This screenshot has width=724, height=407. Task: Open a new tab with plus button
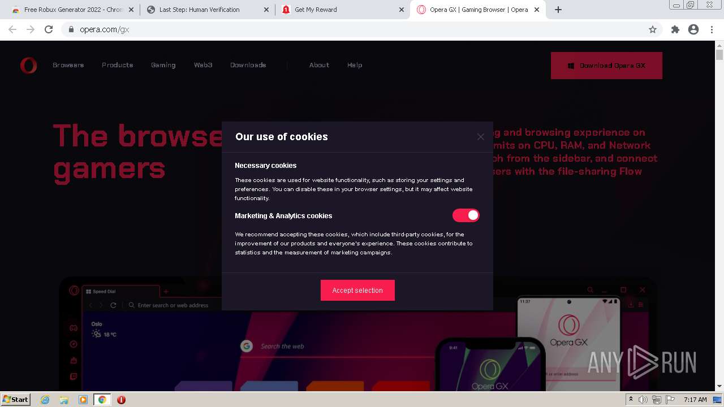pyautogui.click(x=558, y=10)
